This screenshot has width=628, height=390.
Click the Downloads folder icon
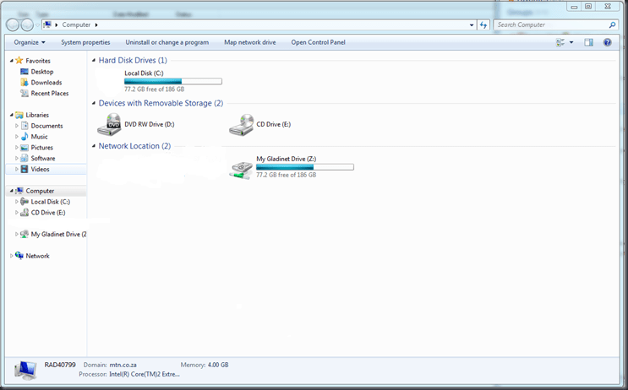pos(25,83)
